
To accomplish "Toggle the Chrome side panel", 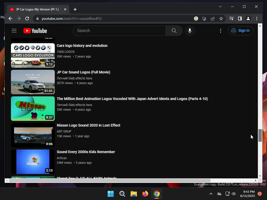I will pyautogui.click(x=240, y=18).
